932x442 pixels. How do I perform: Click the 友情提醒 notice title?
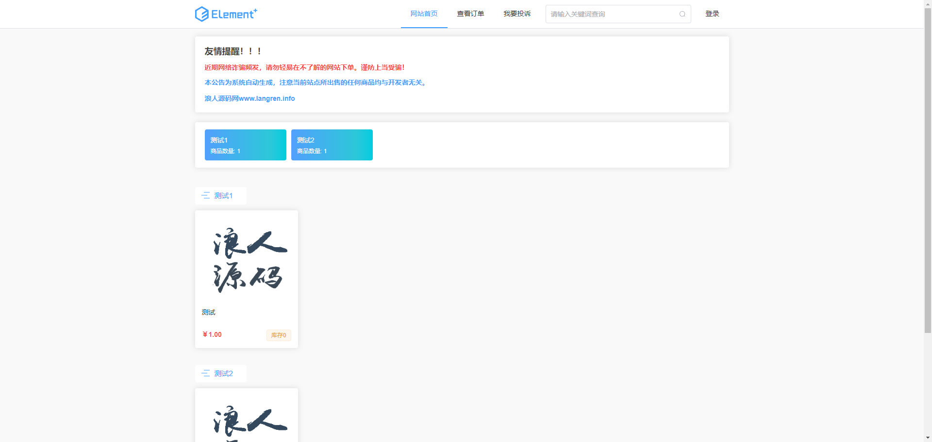(233, 51)
